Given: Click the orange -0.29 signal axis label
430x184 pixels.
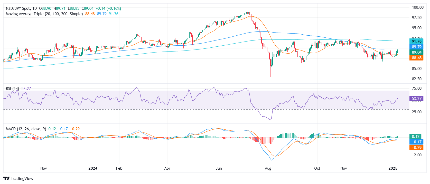Looking at the screenshot, I should 416,148.
